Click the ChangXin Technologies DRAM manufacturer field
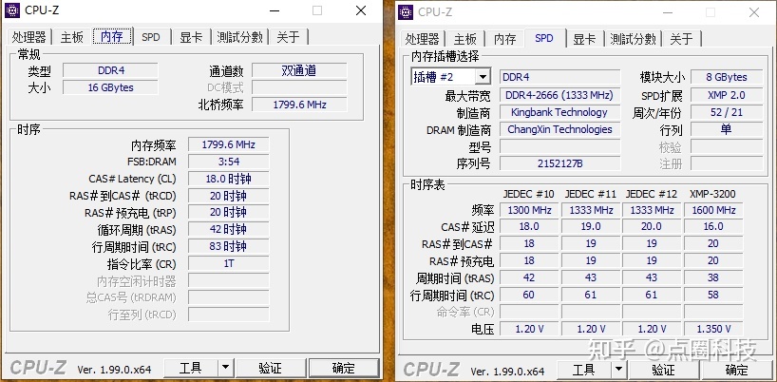This screenshot has width=777, height=382. tap(559, 130)
